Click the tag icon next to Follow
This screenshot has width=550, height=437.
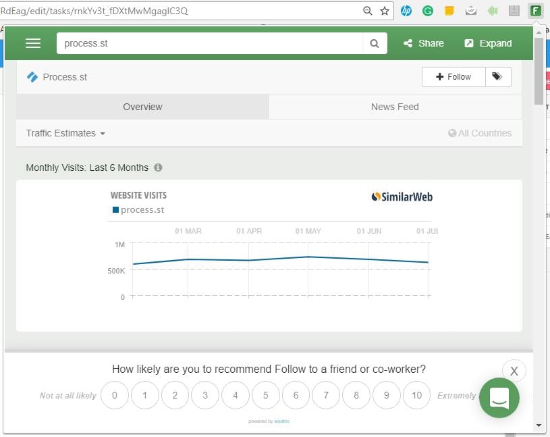[x=497, y=77]
